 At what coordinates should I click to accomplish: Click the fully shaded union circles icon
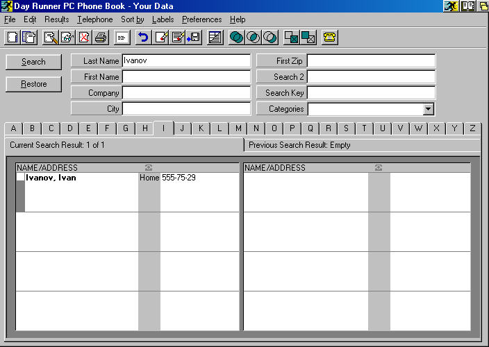[x=237, y=37]
